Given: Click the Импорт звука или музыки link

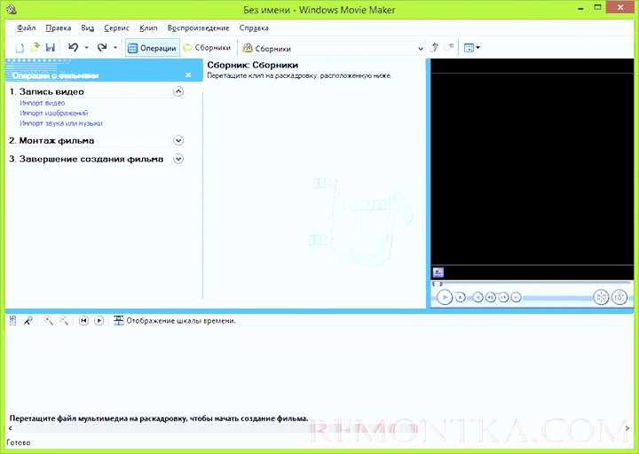Looking at the screenshot, I should 61,123.
